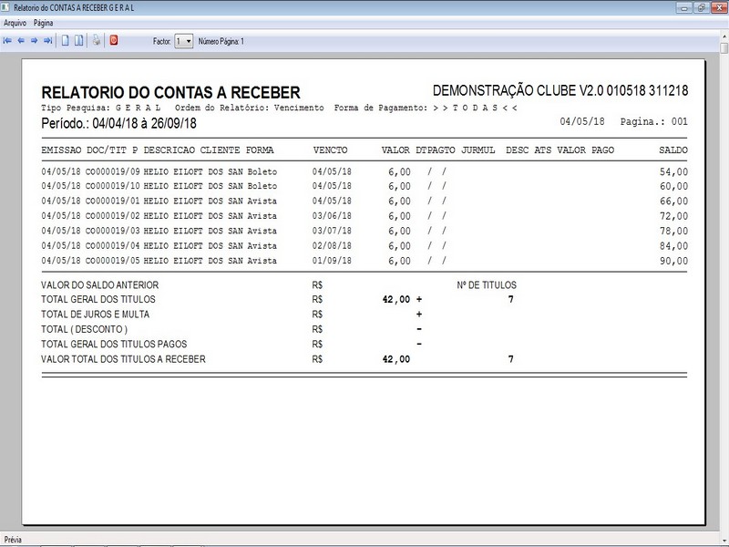Image resolution: width=729 pixels, height=547 pixels.
Task: Go to the first page of report
Action: [7, 41]
